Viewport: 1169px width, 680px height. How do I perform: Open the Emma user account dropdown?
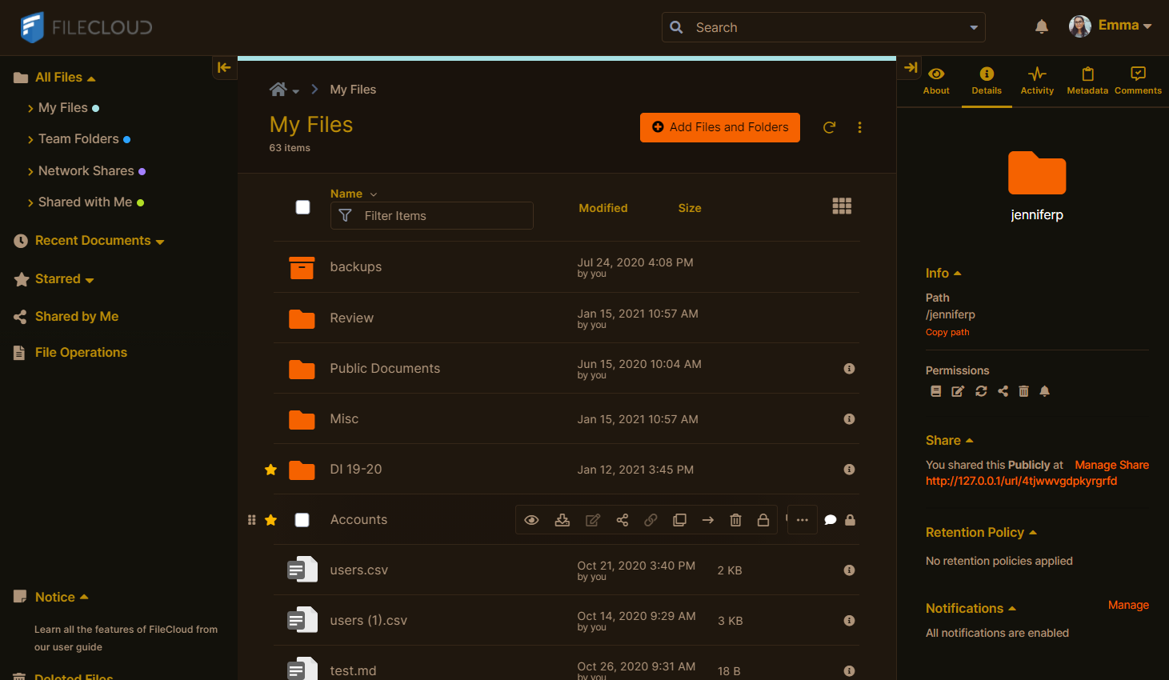[x=1111, y=26]
